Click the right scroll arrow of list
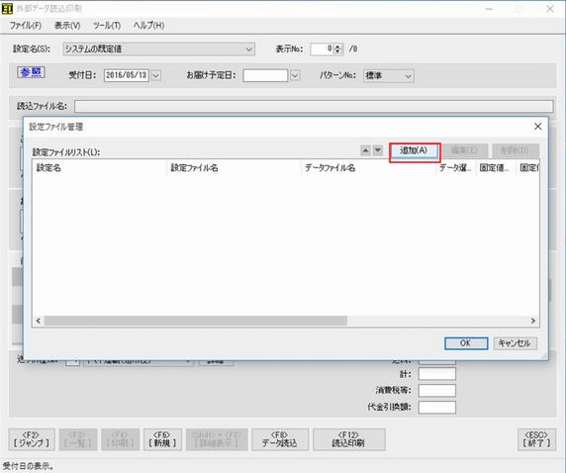Image resolution: width=566 pixels, height=473 pixels. click(533, 321)
